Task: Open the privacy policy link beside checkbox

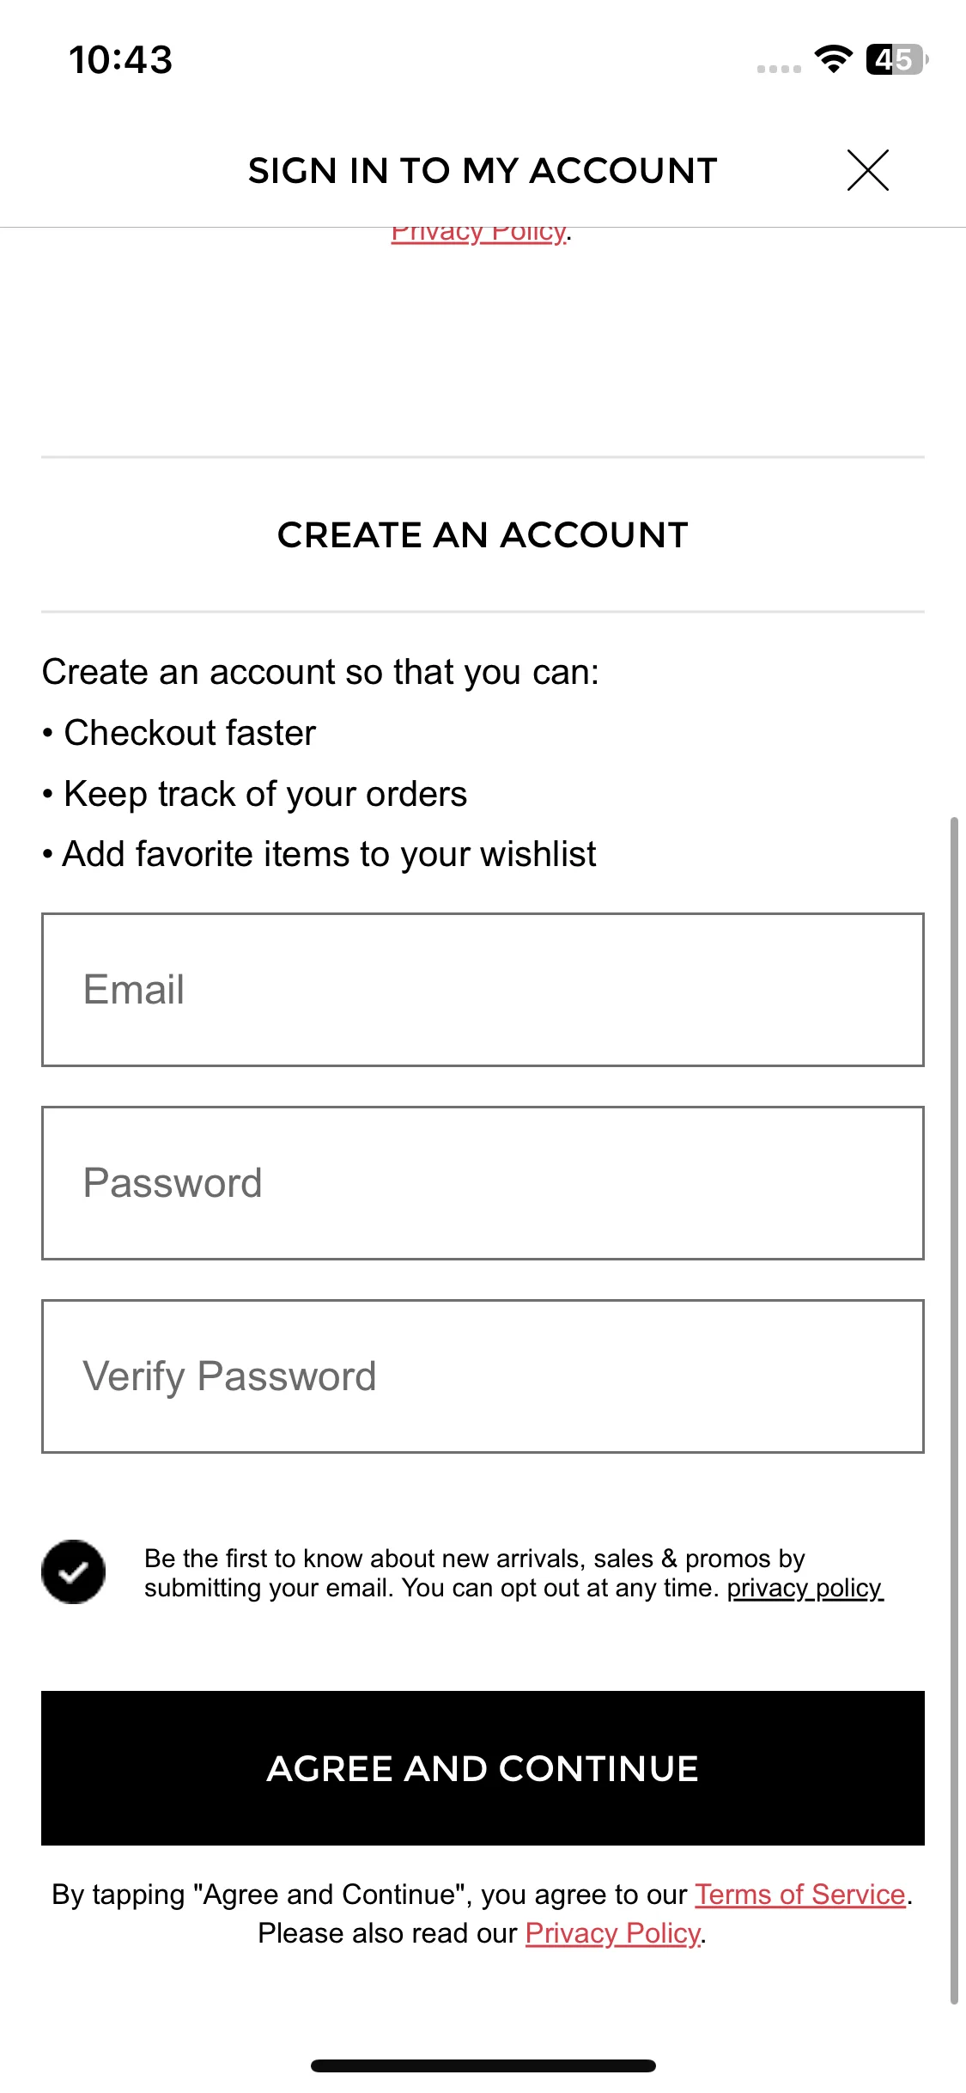Action: click(805, 1588)
